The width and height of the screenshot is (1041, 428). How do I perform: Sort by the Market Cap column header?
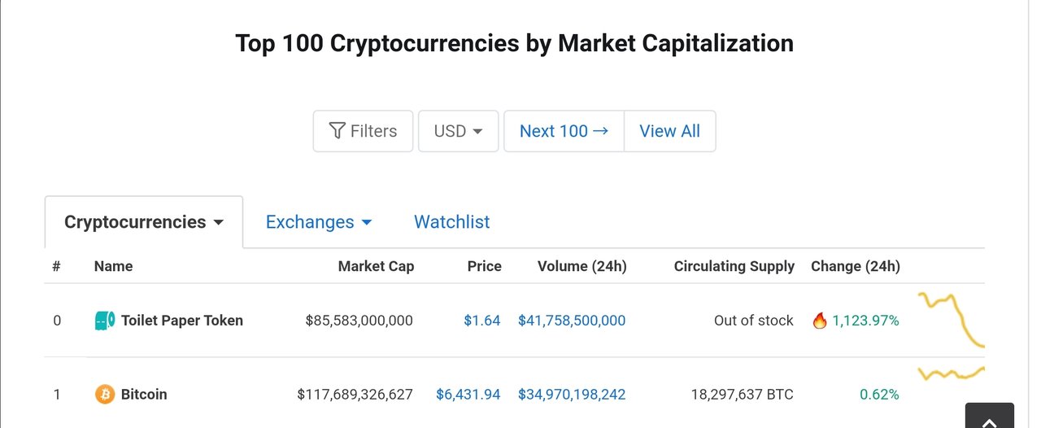click(376, 266)
